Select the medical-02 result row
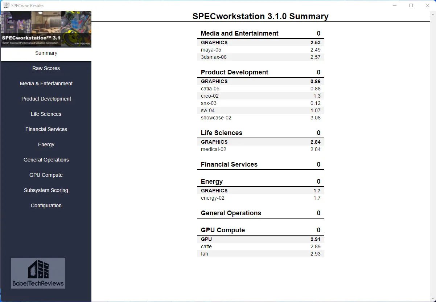 point(261,149)
